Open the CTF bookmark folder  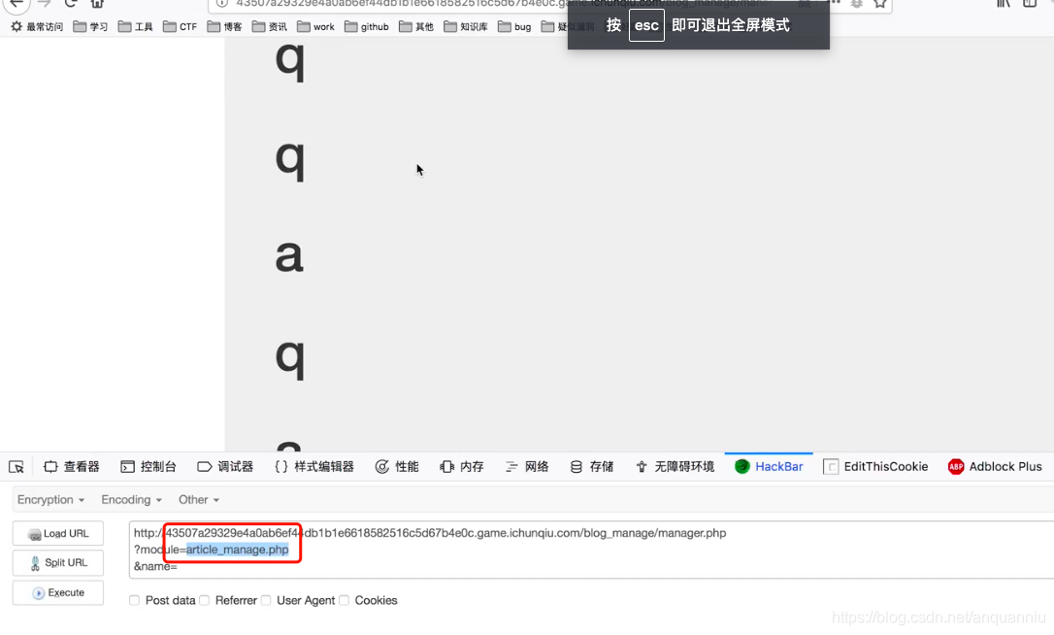181,27
